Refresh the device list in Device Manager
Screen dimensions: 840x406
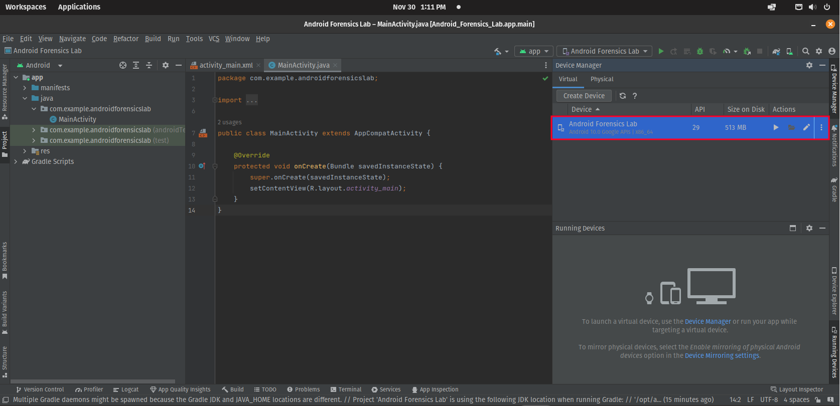(x=623, y=96)
